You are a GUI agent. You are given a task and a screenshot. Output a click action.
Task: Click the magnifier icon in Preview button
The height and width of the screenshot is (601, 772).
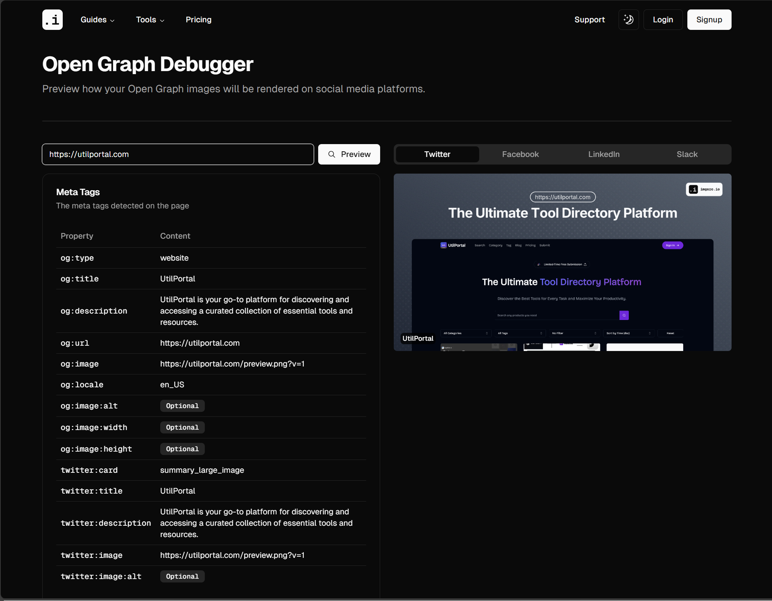click(332, 154)
